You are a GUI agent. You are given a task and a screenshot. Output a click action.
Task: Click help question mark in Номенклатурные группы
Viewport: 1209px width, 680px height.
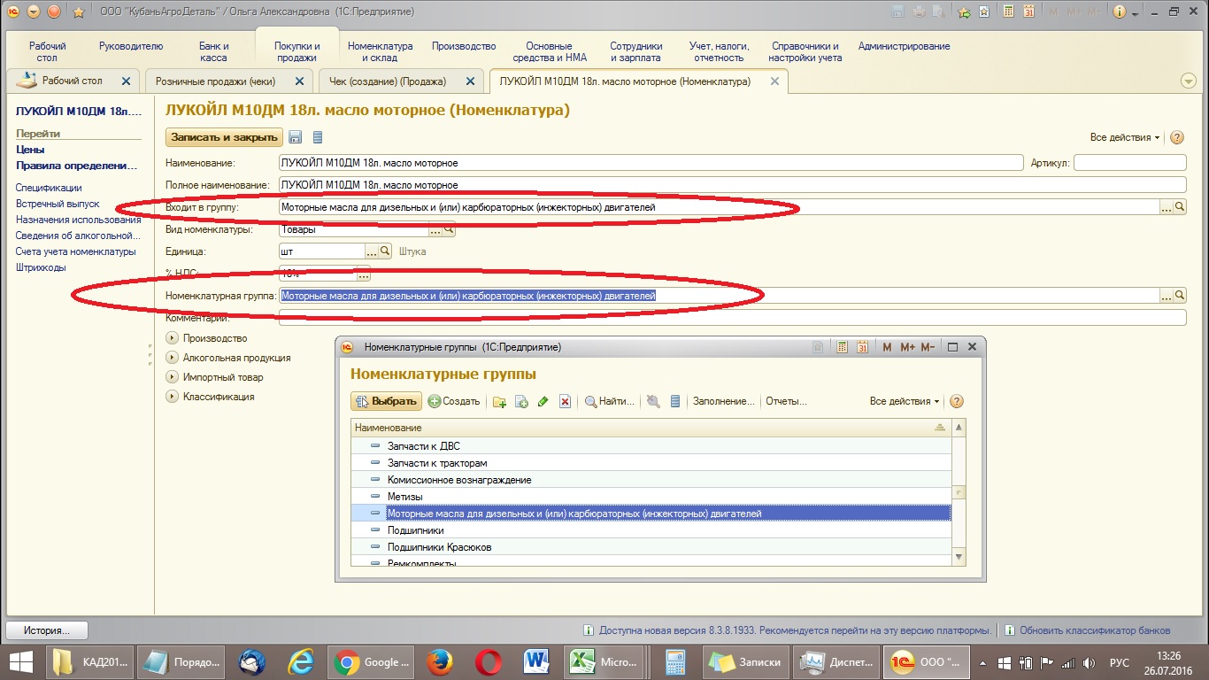pyautogui.click(x=956, y=401)
